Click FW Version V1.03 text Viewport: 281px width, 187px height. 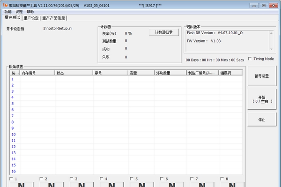point(204,41)
